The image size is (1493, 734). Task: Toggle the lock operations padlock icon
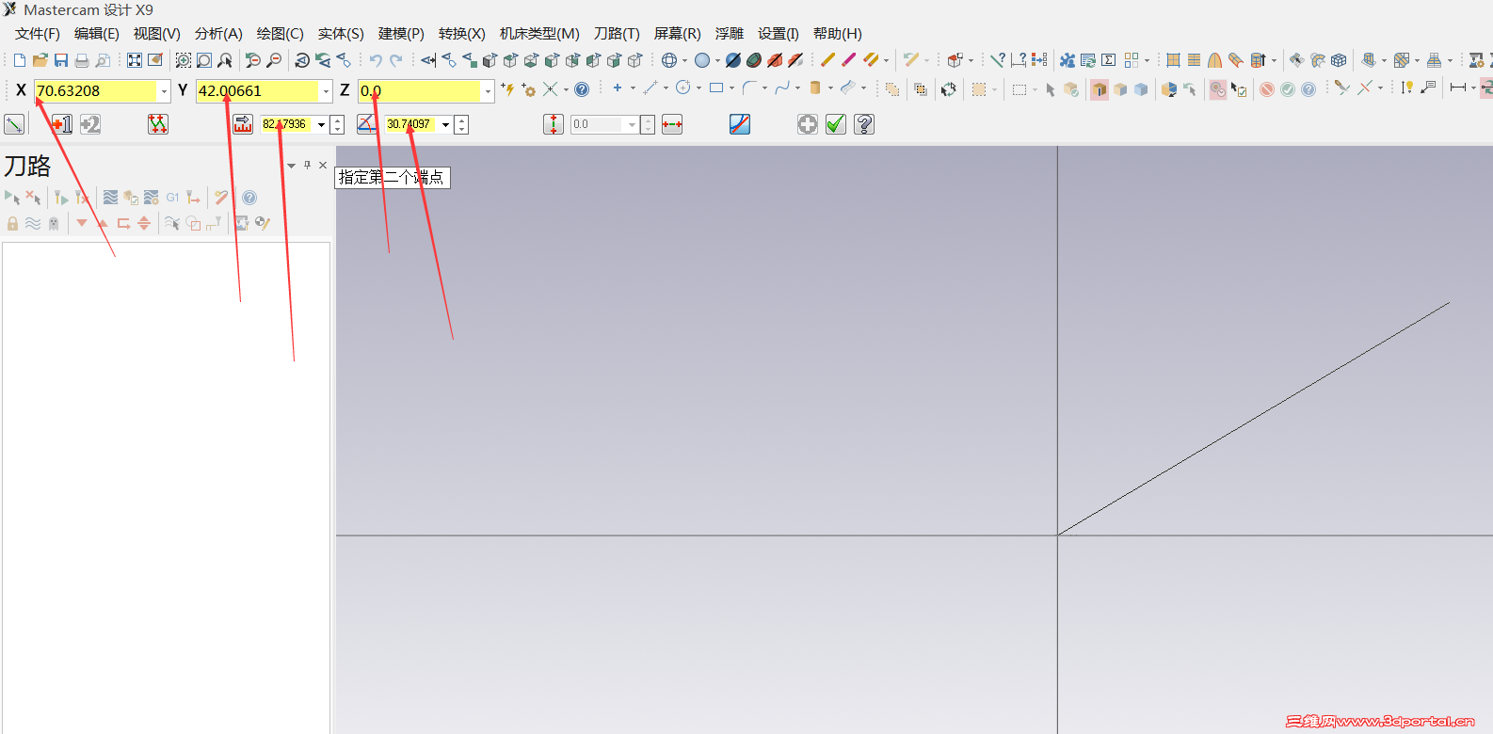pyautogui.click(x=12, y=223)
